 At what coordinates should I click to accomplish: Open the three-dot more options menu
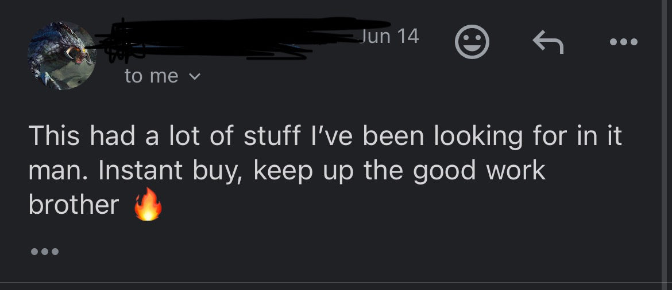pyautogui.click(x=624, y=42)
